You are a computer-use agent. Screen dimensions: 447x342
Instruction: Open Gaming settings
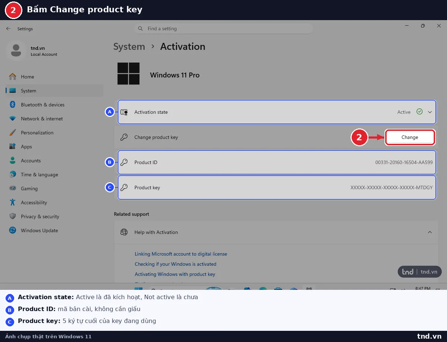(54, 189)
